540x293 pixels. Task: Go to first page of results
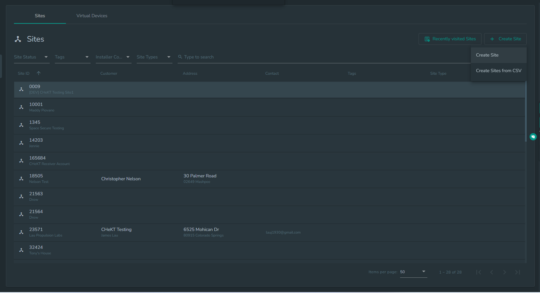(x=479, y=272)
